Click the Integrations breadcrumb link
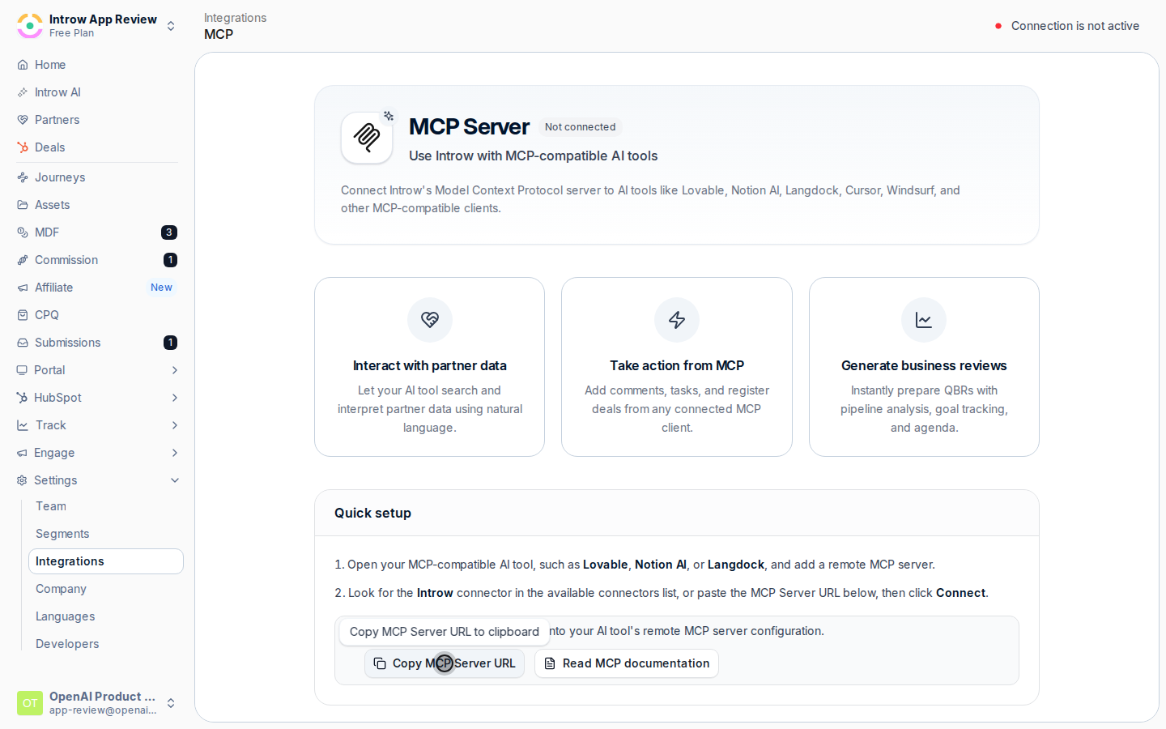This screenshot has width=1166, height=729. click(x=235, y=18)
